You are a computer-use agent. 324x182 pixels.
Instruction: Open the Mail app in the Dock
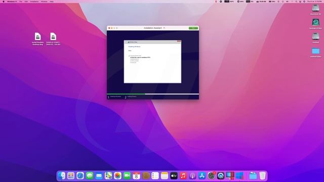[x=99, y=176]
